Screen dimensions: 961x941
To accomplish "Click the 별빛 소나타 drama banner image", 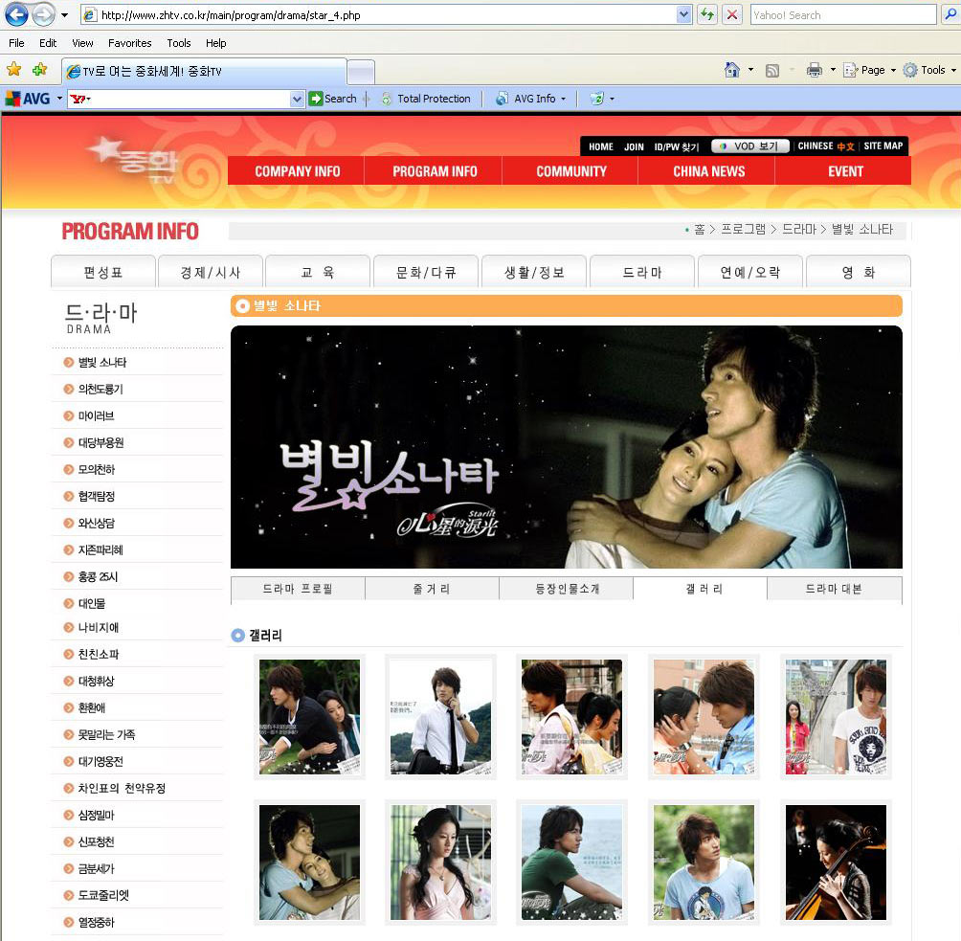I will click(x=567, y=446).
